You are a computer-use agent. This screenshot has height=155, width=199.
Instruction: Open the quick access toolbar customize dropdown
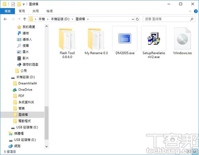[24, 4]
